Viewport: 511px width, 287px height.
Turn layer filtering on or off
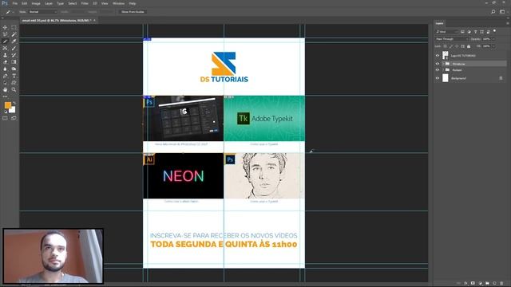494,31
